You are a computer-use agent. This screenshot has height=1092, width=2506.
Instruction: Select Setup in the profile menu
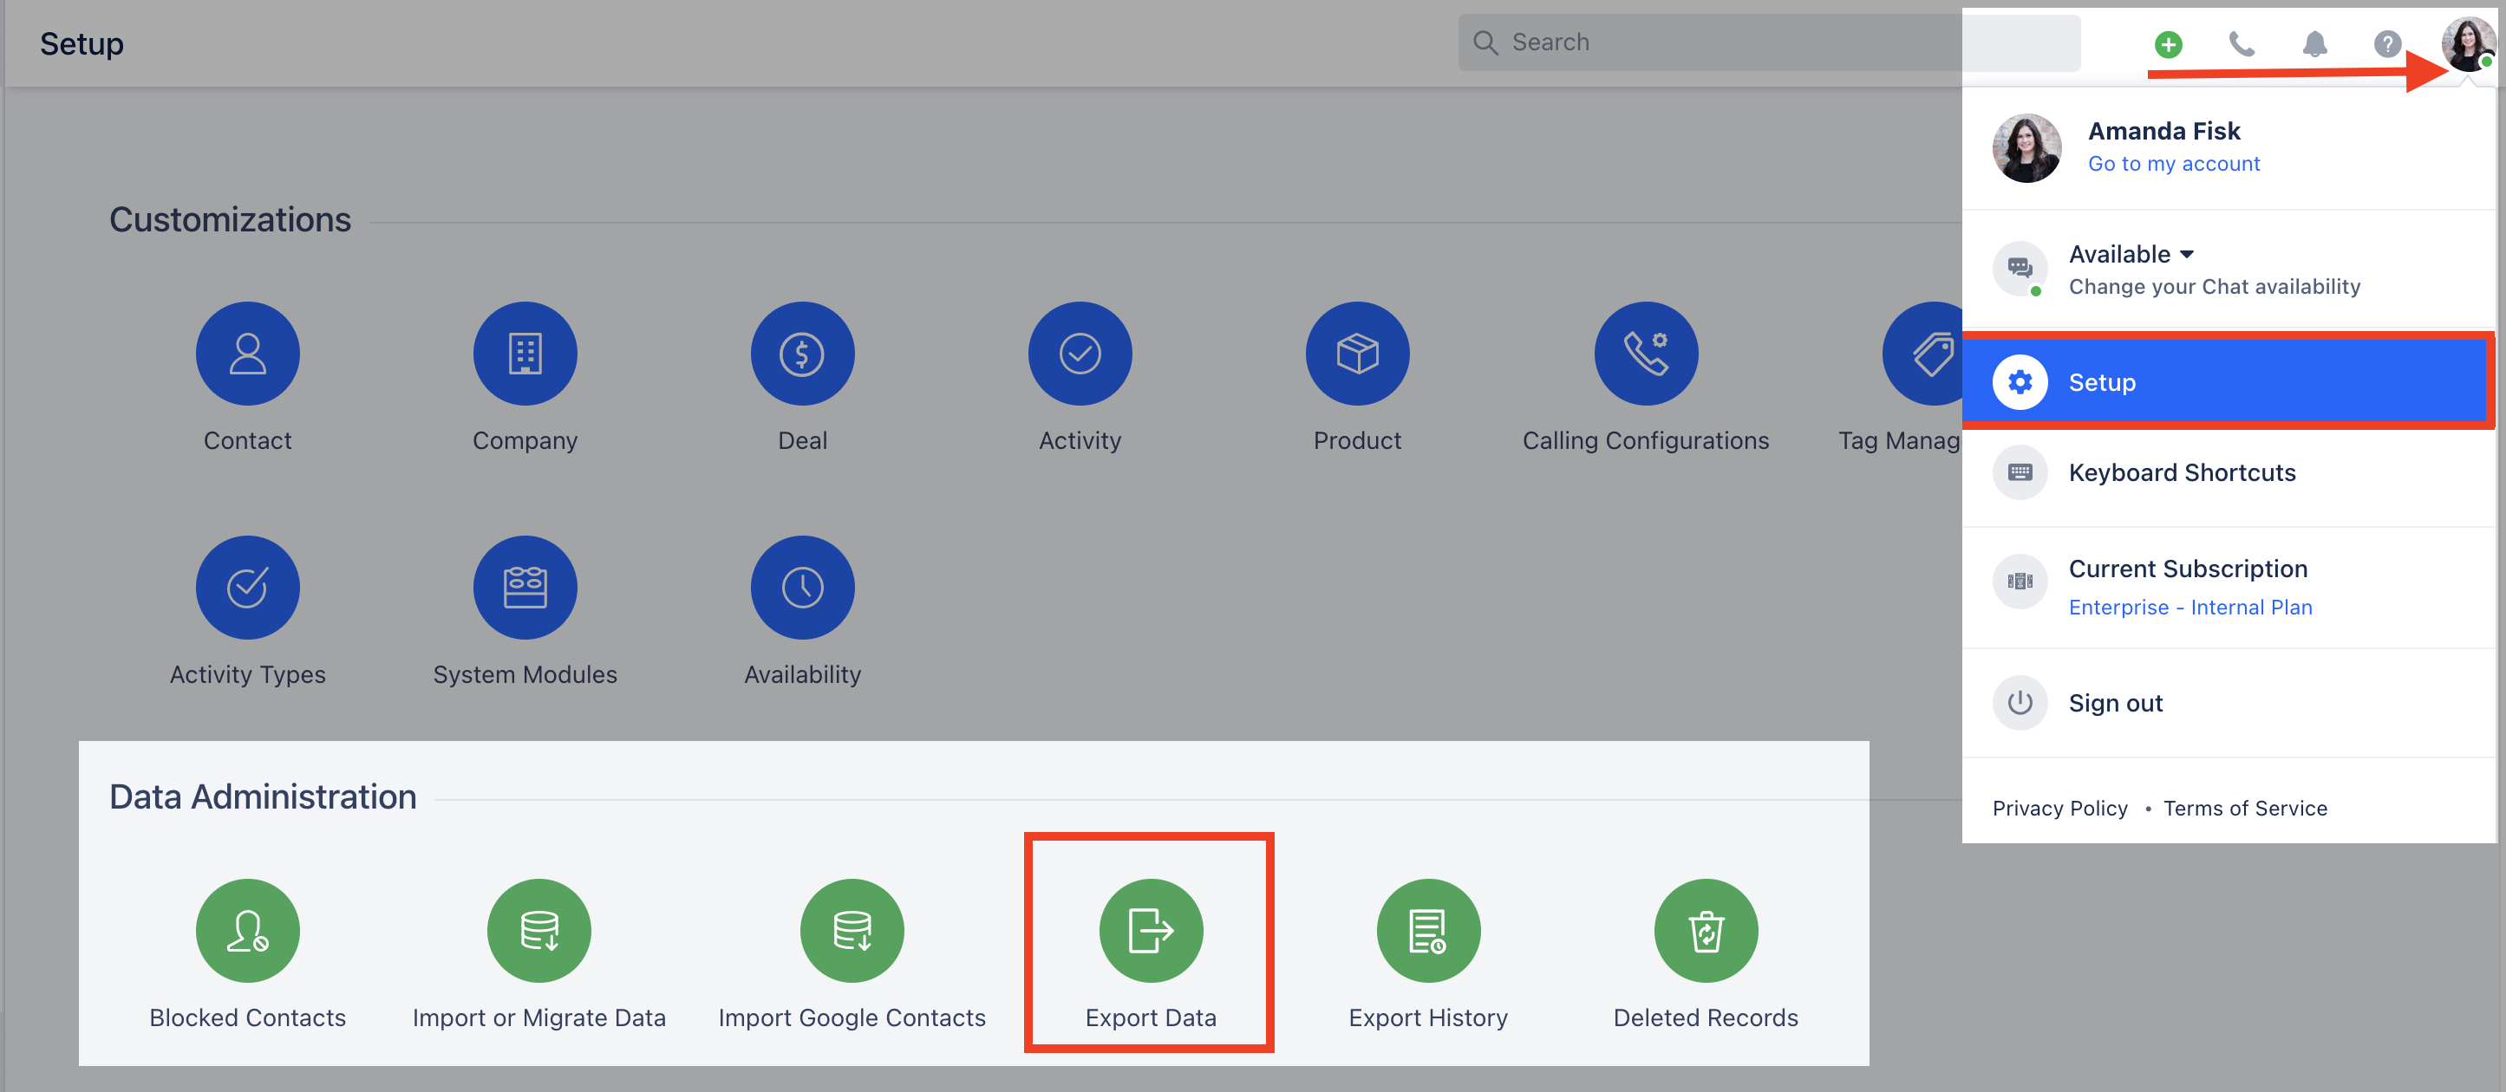[x=2227, y=382]
